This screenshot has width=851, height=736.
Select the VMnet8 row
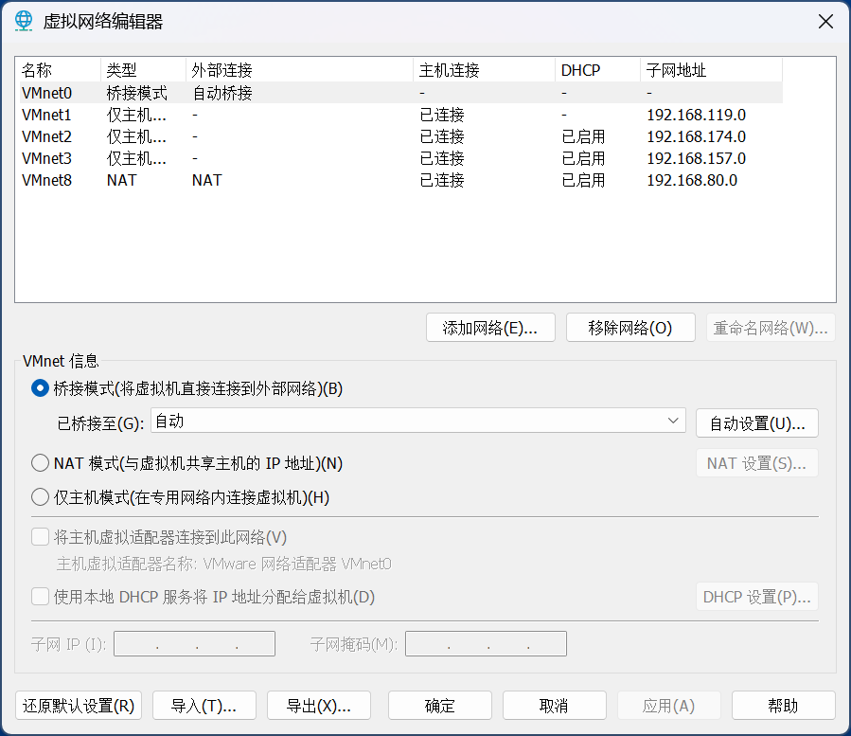[x=401, y=180]
